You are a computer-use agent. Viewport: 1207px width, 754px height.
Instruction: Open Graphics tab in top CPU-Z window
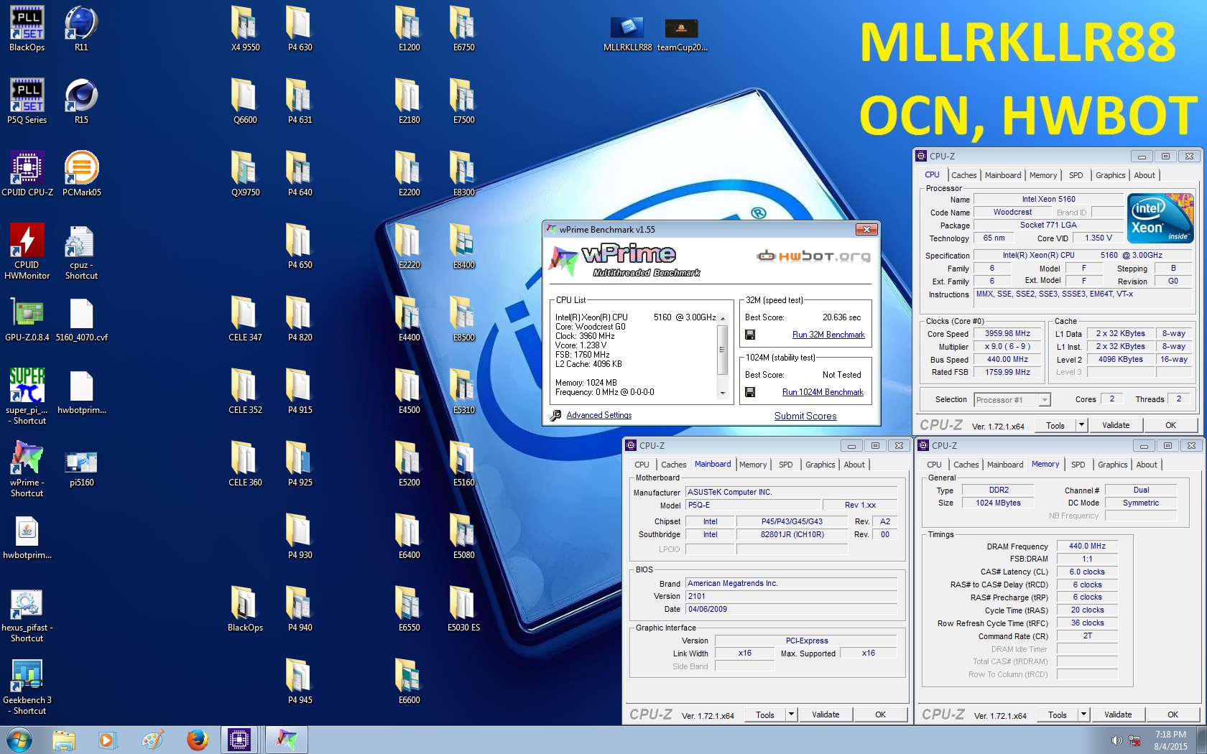click(1110, 175)
